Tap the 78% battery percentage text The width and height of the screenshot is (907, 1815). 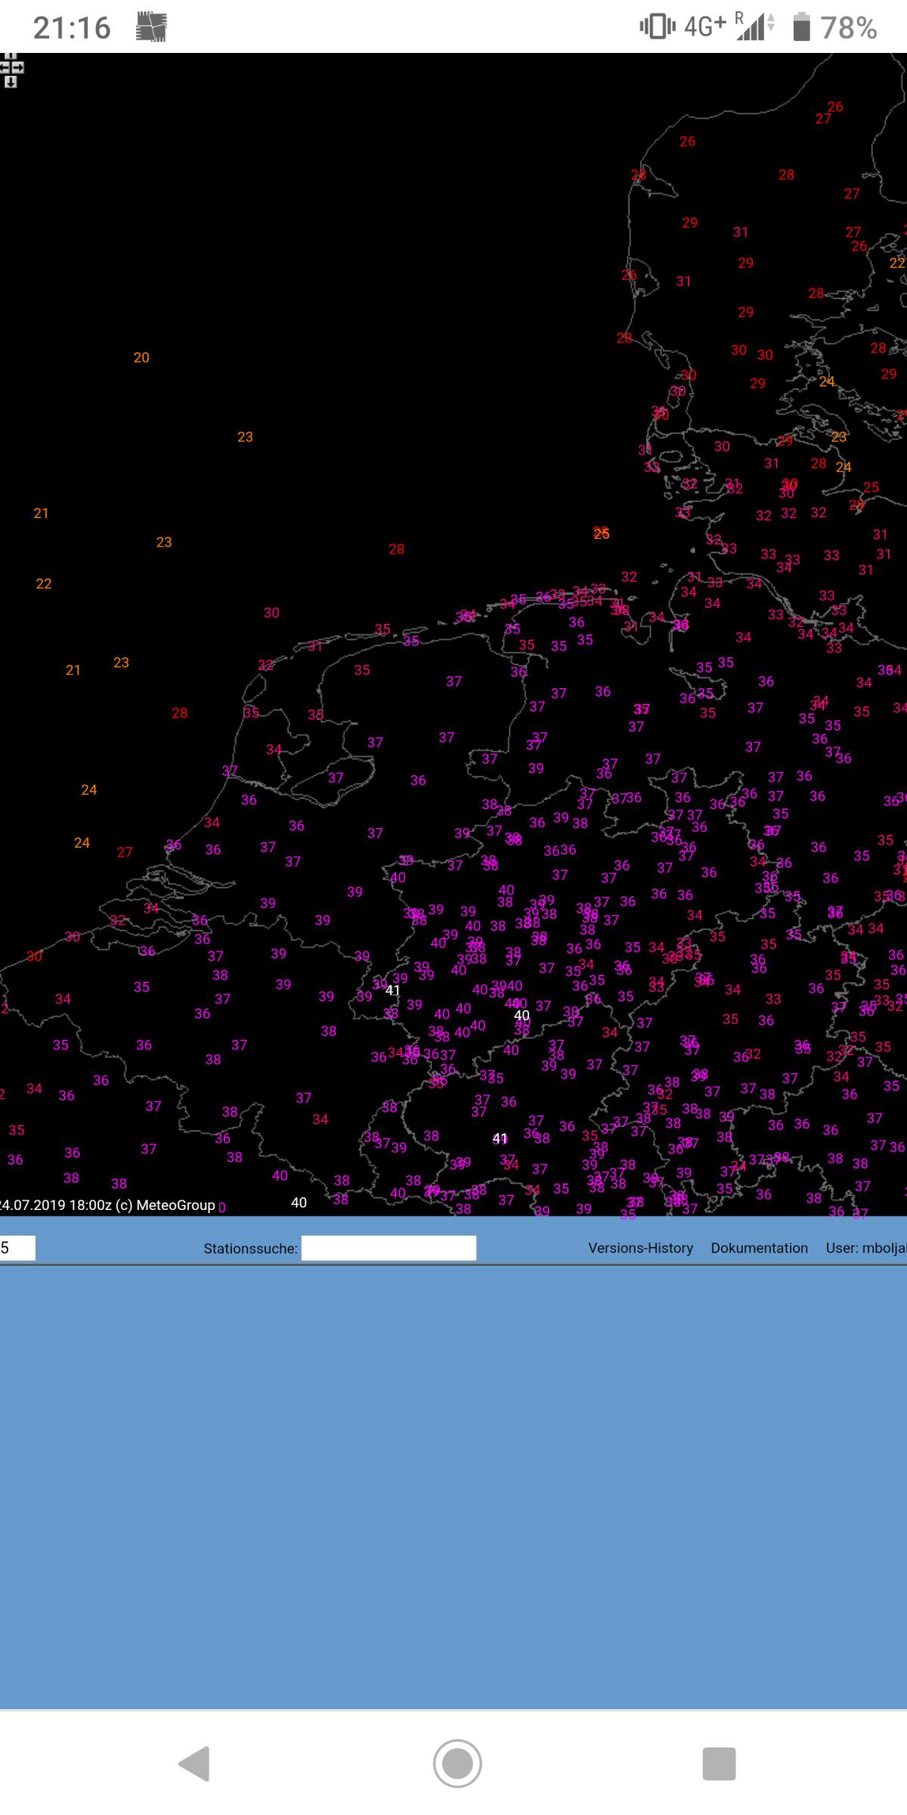click(849, 28)
